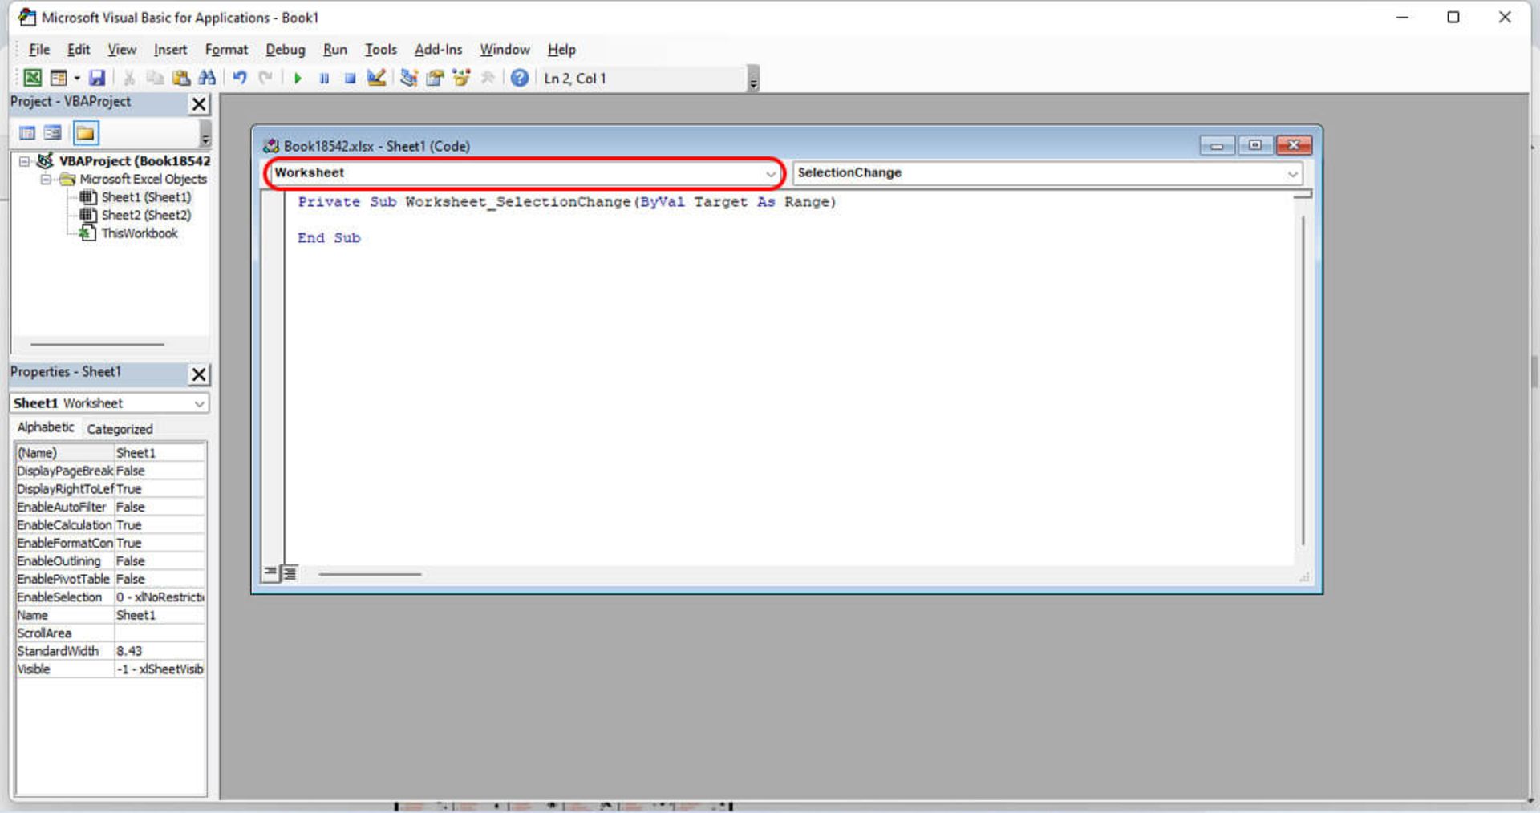
Task: Collapse the Microsoft Excel Objects folder
Action: (47, 180)
